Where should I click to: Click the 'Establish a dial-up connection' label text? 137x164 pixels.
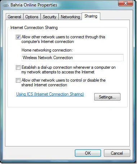pyautogui.click(x=68, y=70)
